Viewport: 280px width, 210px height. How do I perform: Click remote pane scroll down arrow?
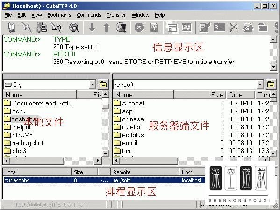point(273,154)
